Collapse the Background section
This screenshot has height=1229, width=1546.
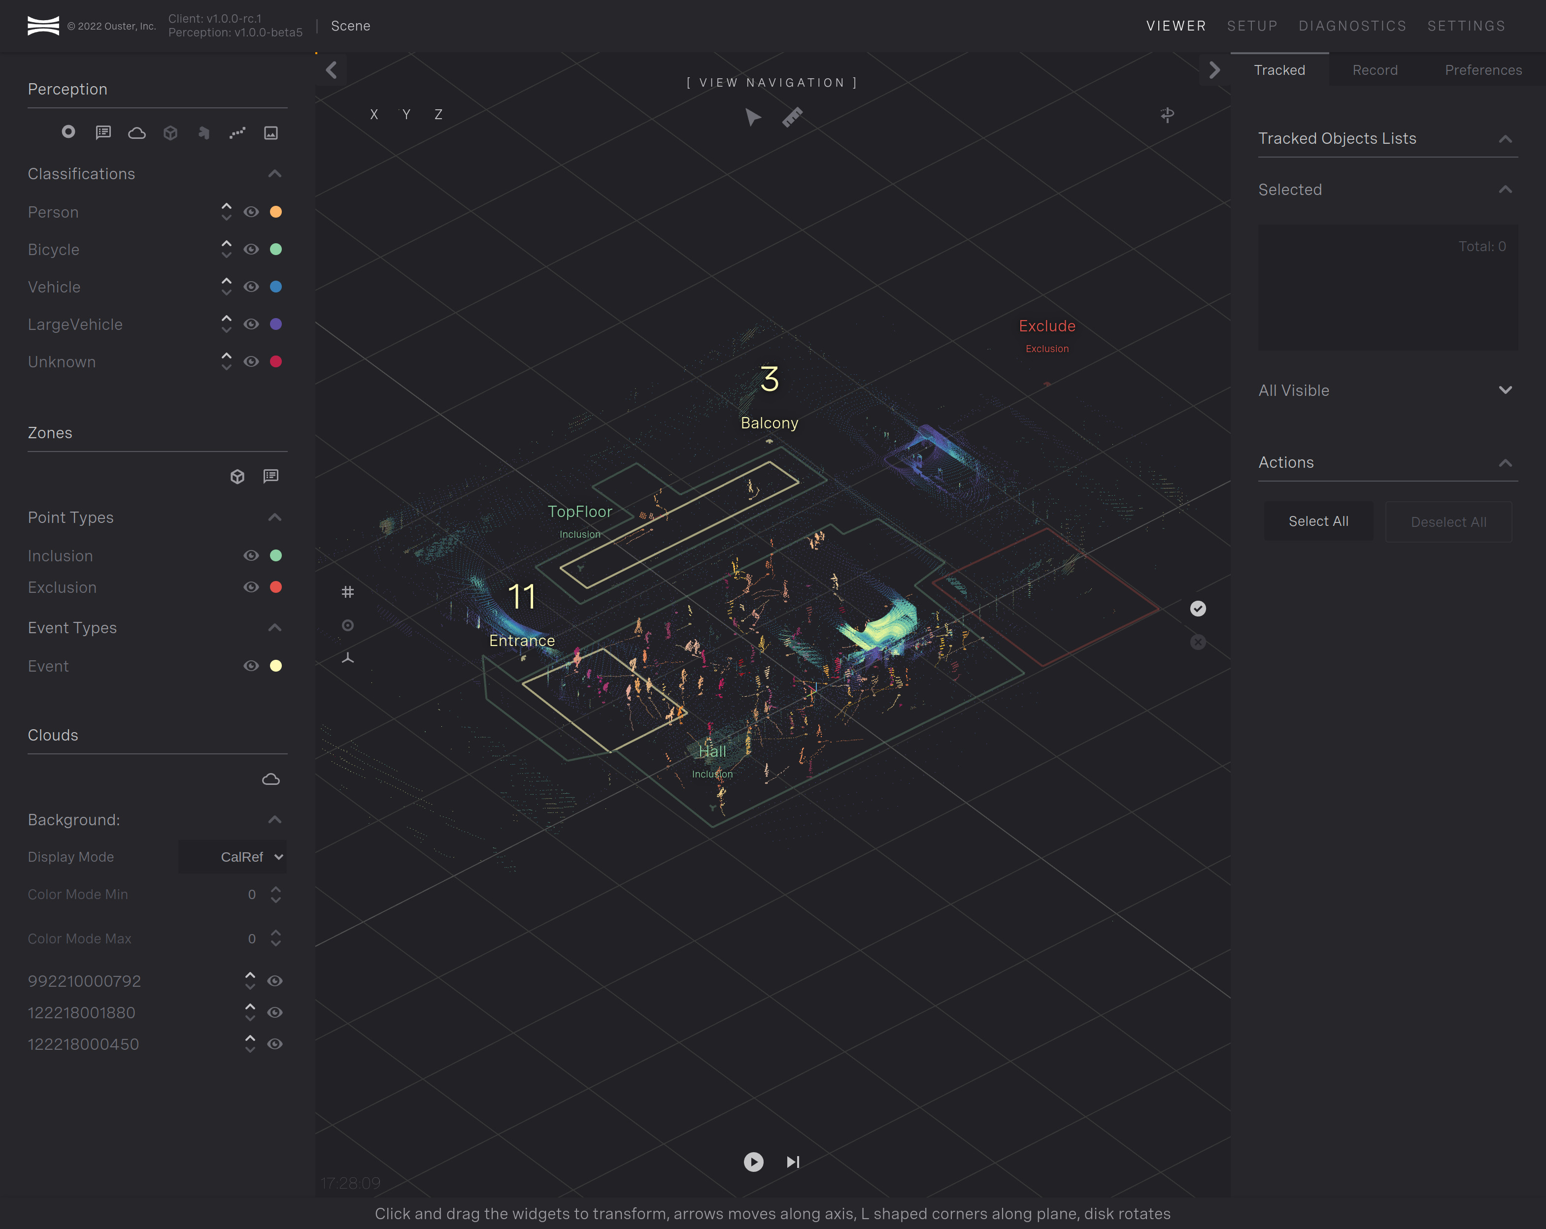click(x=274, y=820)
